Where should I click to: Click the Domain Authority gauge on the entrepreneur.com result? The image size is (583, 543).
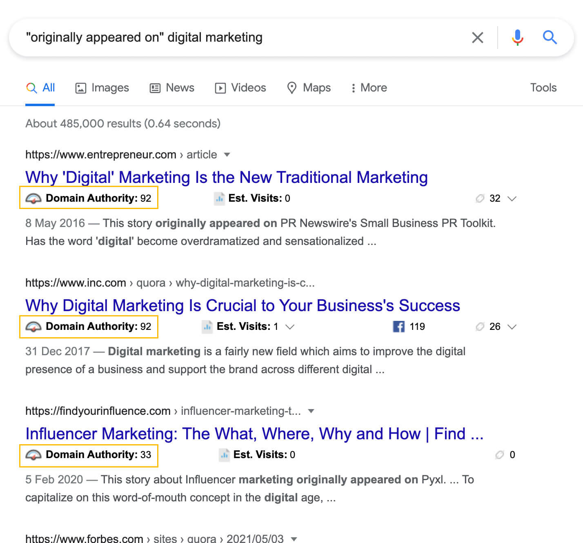34,198
